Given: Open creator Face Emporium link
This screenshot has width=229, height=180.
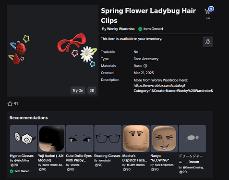Looking at the screenshot, I should pos(164,165).
